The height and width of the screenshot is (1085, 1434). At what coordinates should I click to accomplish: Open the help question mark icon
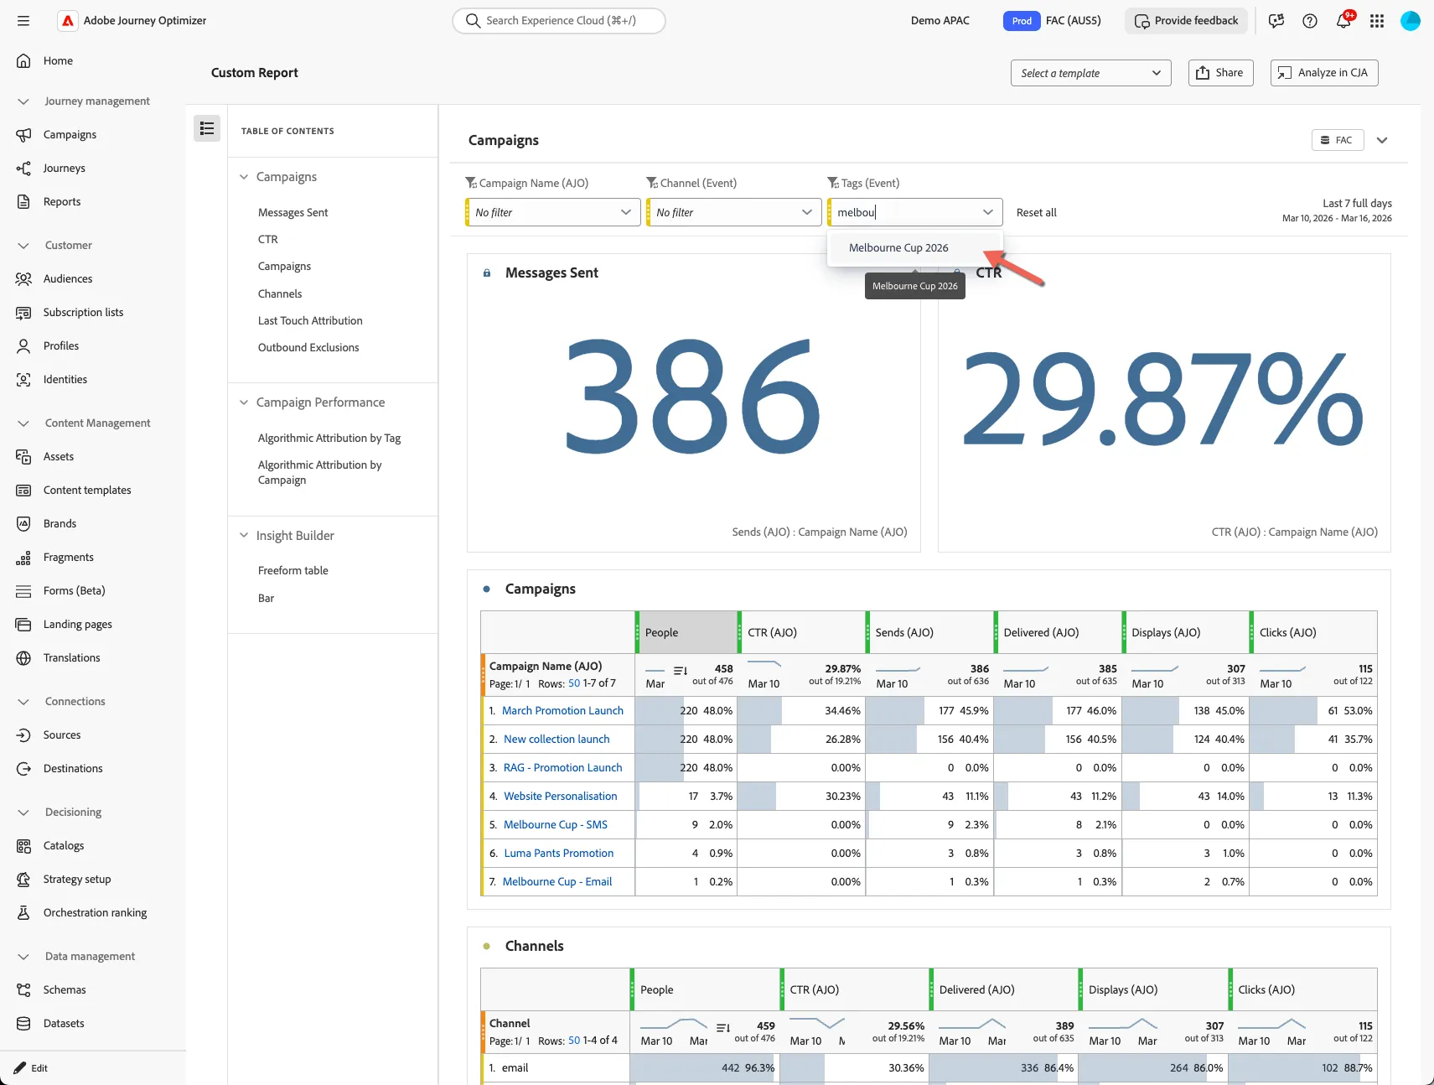coord(1310,21)
